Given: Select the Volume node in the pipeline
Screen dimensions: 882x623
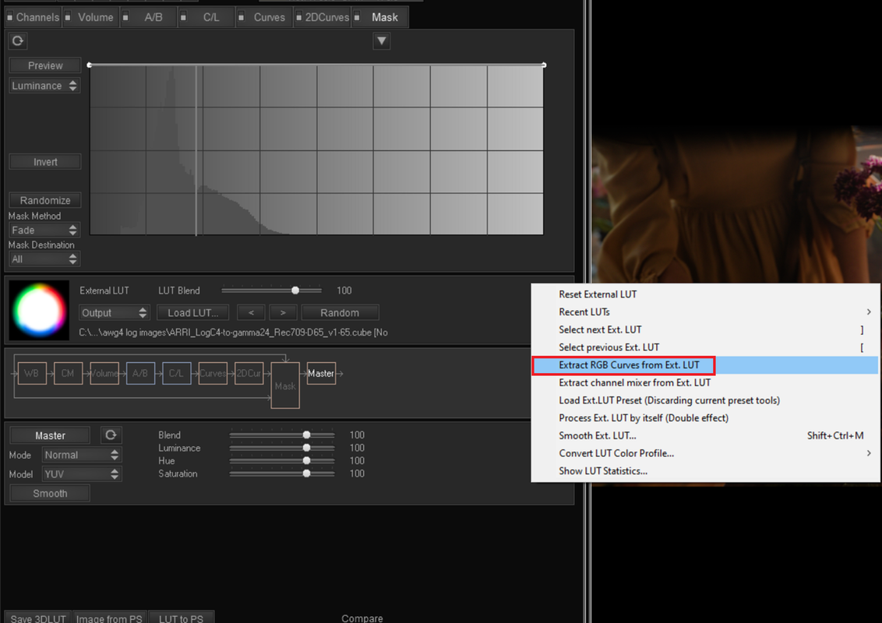Looking at the screenshot, I should click(x=104, y=373).
